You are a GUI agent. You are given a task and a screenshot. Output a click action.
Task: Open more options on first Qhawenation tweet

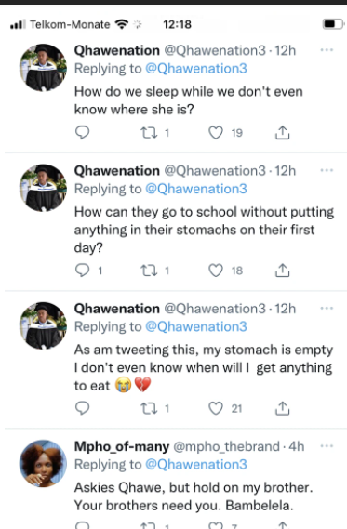(327, 50)
